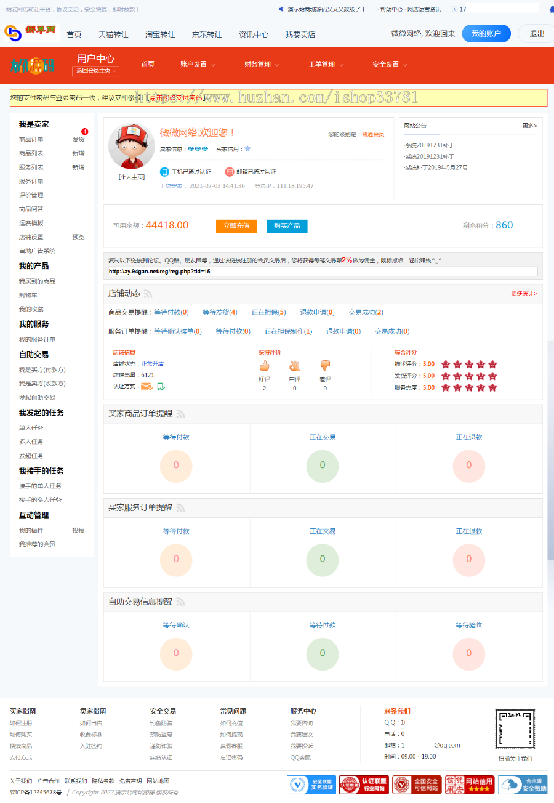
Task: Click the referral link text field
Action: [x=323, y=272]
